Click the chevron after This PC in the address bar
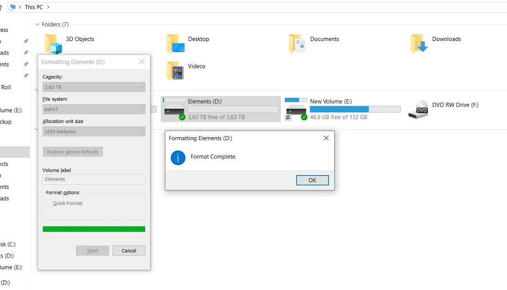Image resolution: width=507 pixels, height=290 pixels. coord(48,7)
